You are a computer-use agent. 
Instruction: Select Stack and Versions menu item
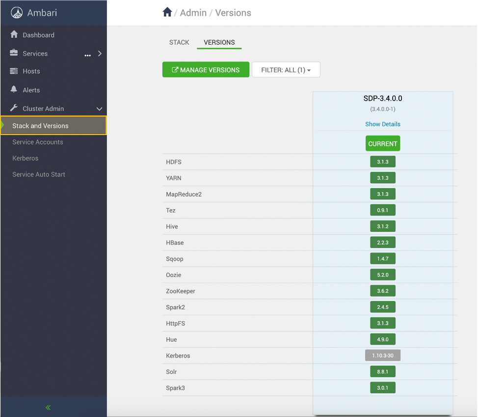point(53,125)
